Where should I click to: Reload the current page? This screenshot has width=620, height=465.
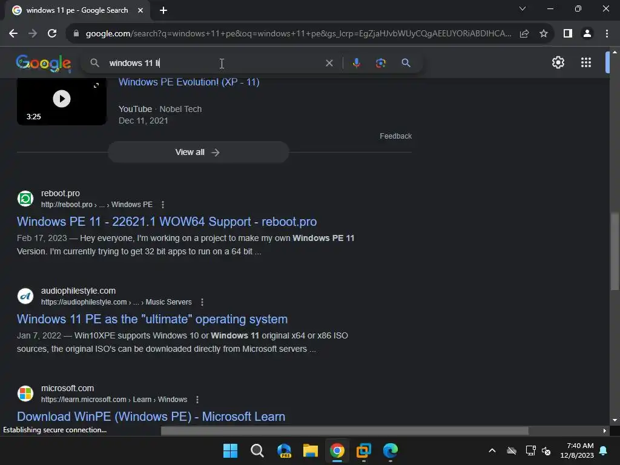click(52, 34)
